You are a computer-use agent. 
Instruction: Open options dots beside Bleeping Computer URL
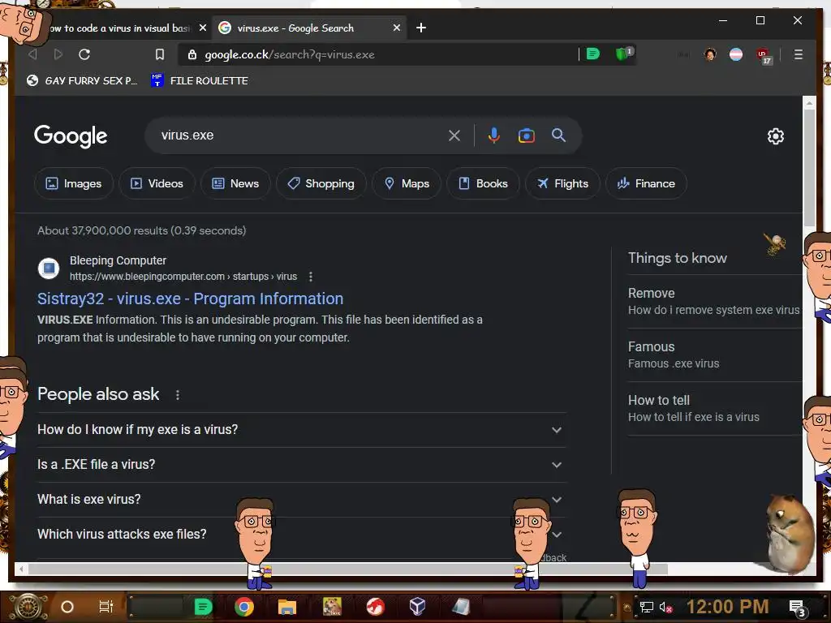(311, 277)
